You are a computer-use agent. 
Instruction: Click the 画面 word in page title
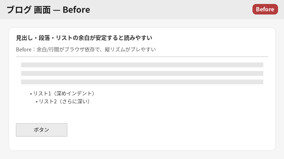click(42, 10)
